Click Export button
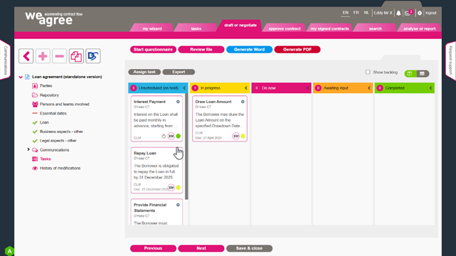The image size is (456, 256). tap(179, 72)
